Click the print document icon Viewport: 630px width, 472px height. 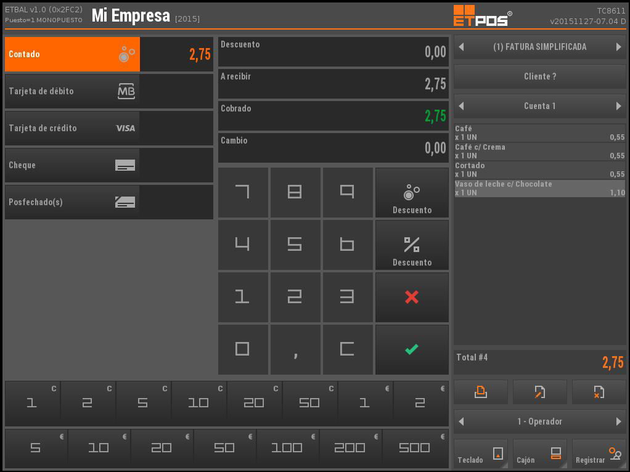click(x=481, y=392)
